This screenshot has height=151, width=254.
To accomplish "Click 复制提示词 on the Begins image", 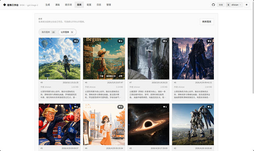I will click(x=111, y=76).
